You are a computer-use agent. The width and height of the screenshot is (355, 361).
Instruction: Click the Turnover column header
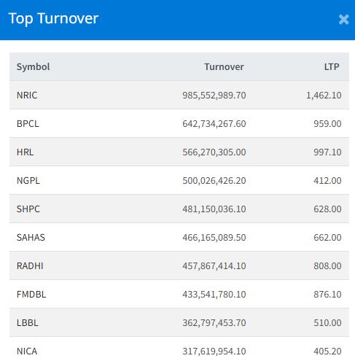coord(224,67)
